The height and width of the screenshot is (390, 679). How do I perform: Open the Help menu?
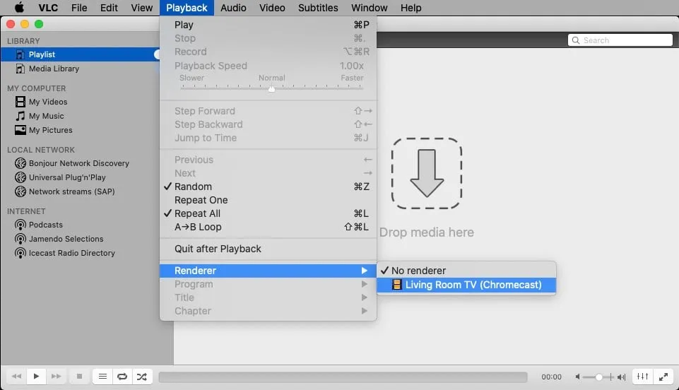click(x=411, y=8)
